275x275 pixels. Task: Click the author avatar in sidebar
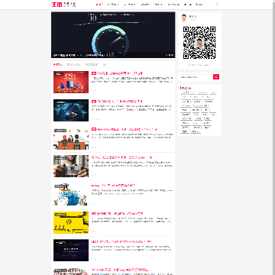pos(184,18)
